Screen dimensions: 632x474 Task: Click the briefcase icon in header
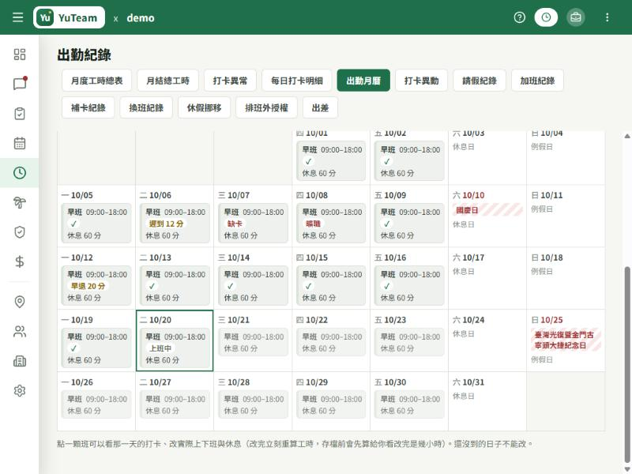pos(576,17)
